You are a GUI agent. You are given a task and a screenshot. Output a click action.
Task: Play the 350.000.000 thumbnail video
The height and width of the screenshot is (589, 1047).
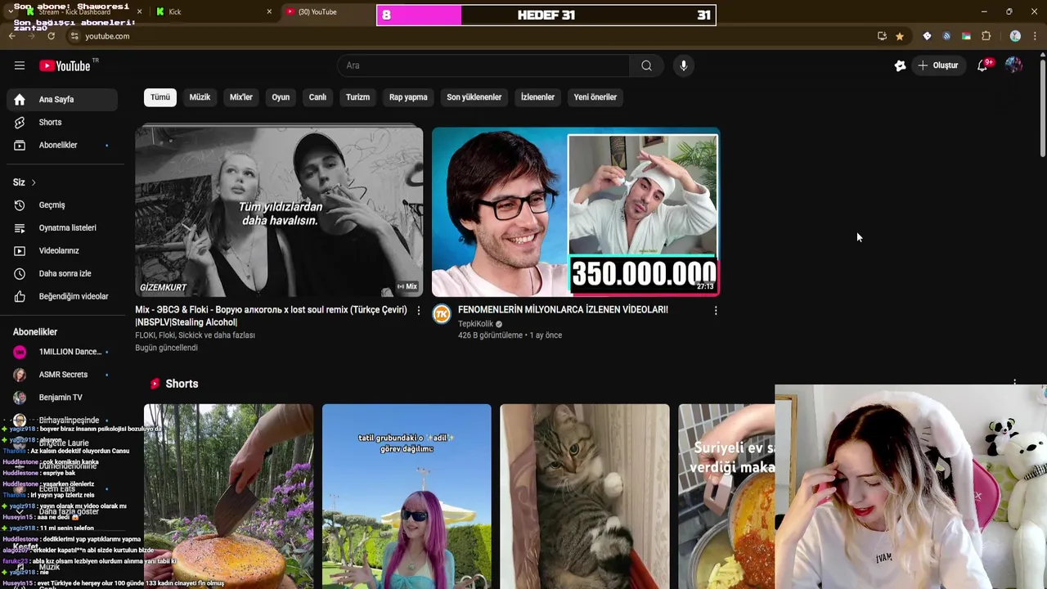click(x=576, y=212)
